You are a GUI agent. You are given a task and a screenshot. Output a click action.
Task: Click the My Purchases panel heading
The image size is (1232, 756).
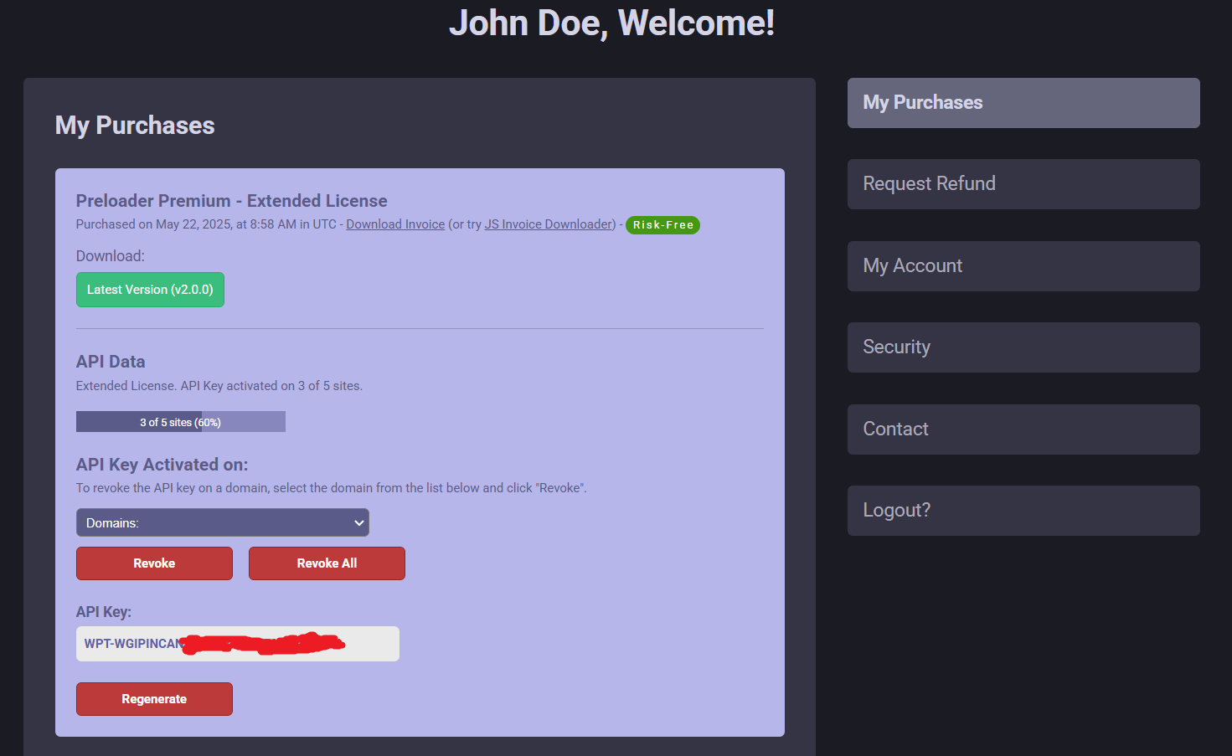pyautogui.click(x=135, y=126)
